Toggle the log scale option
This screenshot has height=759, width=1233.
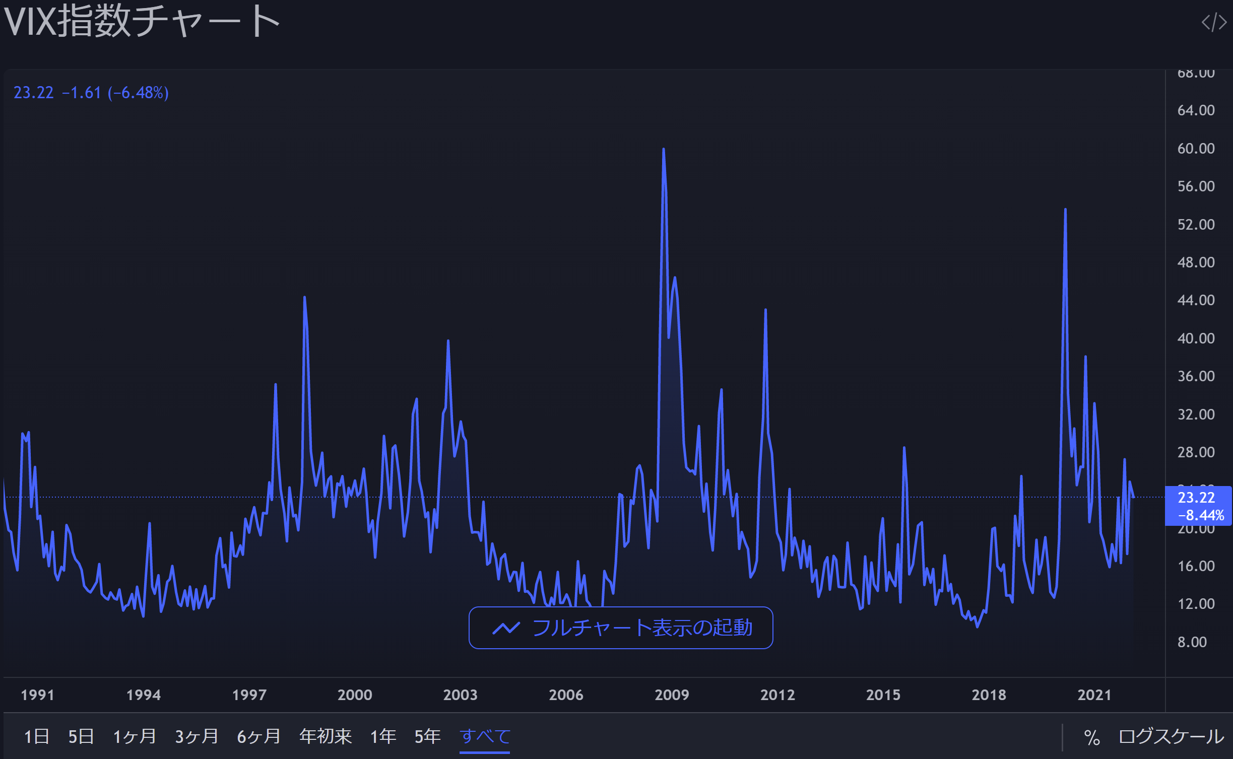pos(1171,736)
